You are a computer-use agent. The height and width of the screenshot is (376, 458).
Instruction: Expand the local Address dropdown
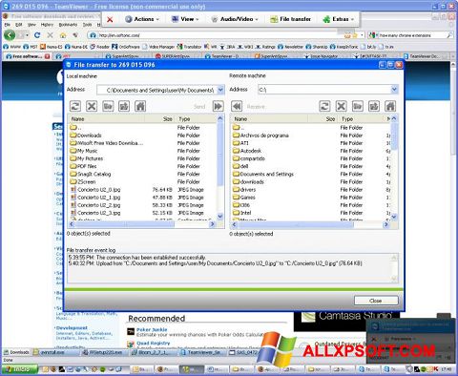[x=220, y=90]
